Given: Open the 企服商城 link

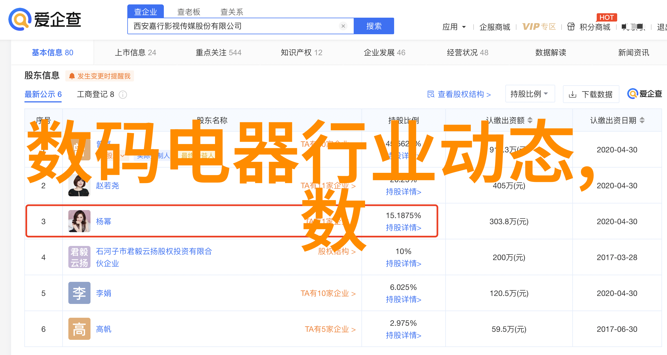Looking at the screenshot, I should (x=495, y=27).
